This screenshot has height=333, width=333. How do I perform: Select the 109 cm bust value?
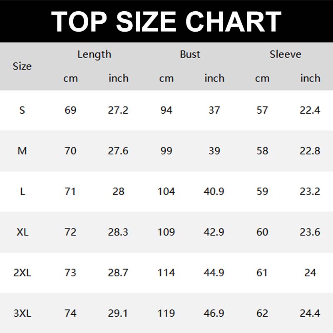pos(166,232)
